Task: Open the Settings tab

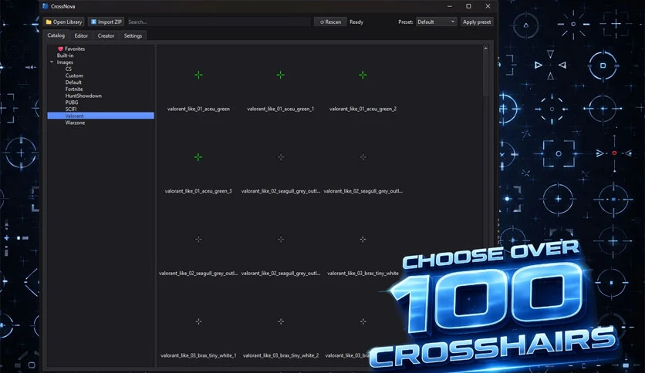Action: point(133,35)
